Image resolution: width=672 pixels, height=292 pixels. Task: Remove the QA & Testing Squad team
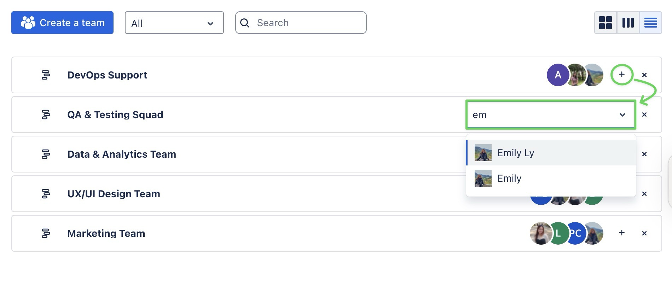pos(644,115)
